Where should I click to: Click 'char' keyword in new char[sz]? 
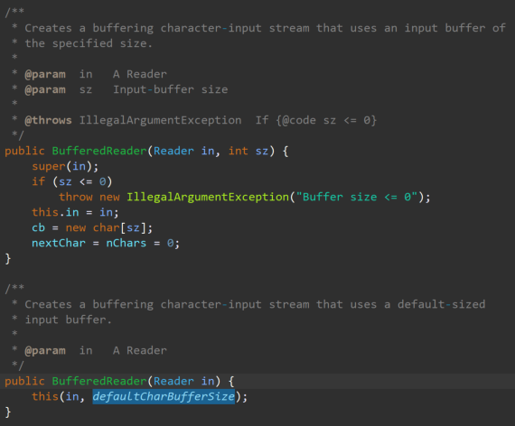pyautogui.click(x=106, y=227)
